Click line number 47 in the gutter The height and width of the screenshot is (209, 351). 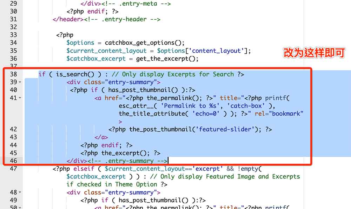tap(13, 169)
